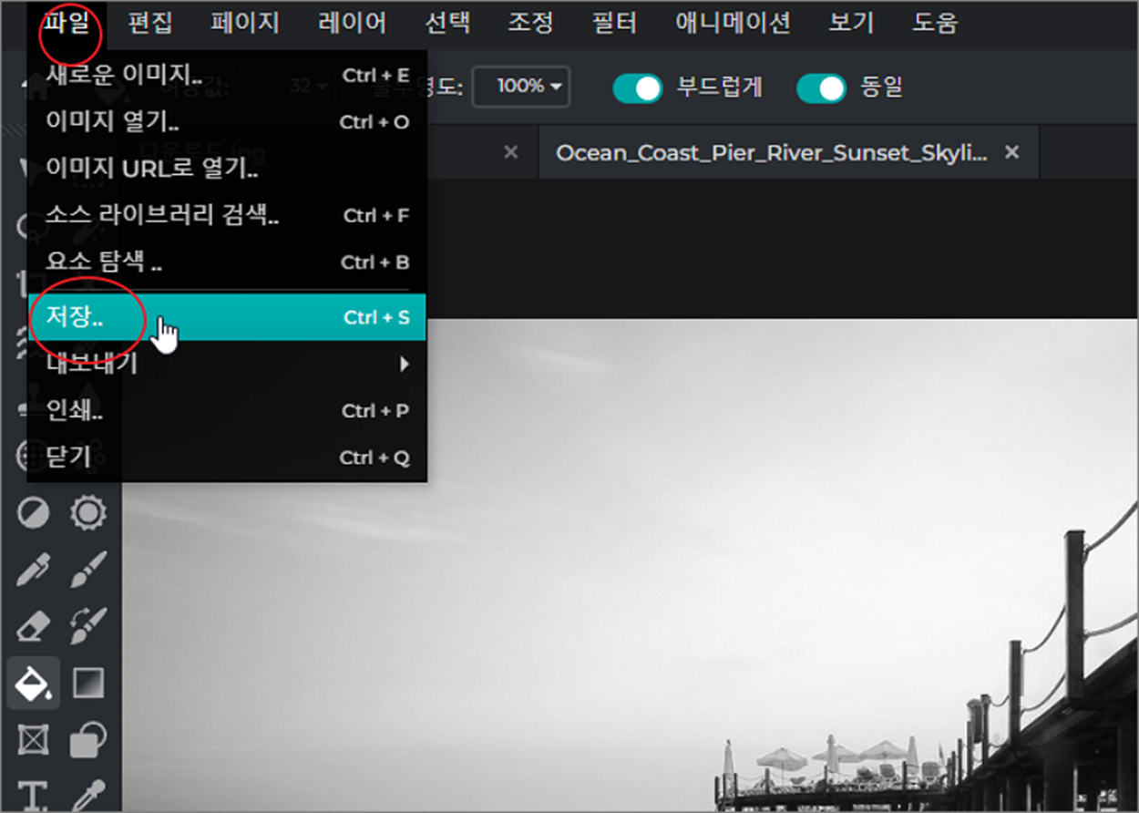Image resolution: width=1139 pixels, height=813 pixels.
Task: Choose 이미지 URL로 열기.. entry
Action: click(x=227, y=169)
